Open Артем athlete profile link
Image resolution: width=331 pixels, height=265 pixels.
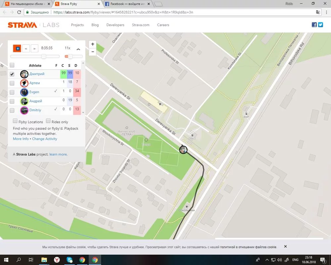pos(34,83)
